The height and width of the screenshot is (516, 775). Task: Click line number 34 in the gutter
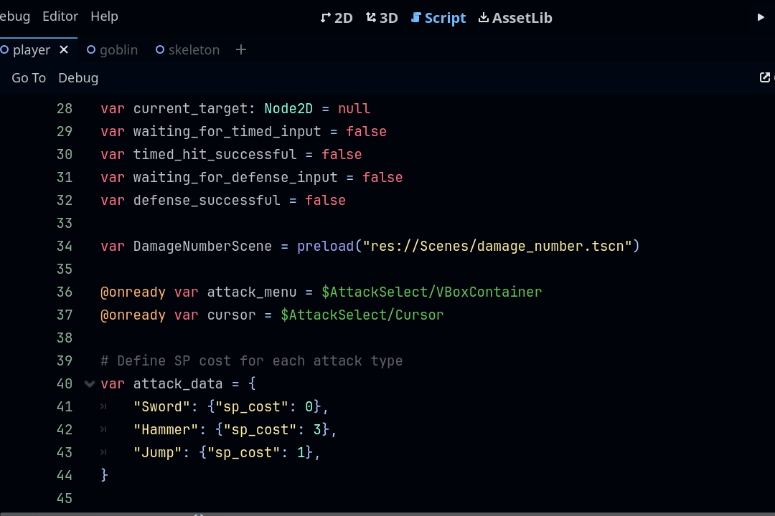point(64,247)
